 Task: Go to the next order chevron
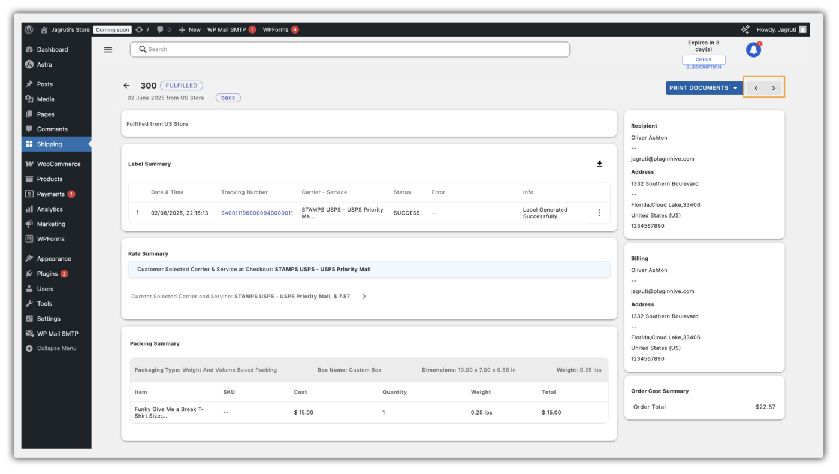774,88
